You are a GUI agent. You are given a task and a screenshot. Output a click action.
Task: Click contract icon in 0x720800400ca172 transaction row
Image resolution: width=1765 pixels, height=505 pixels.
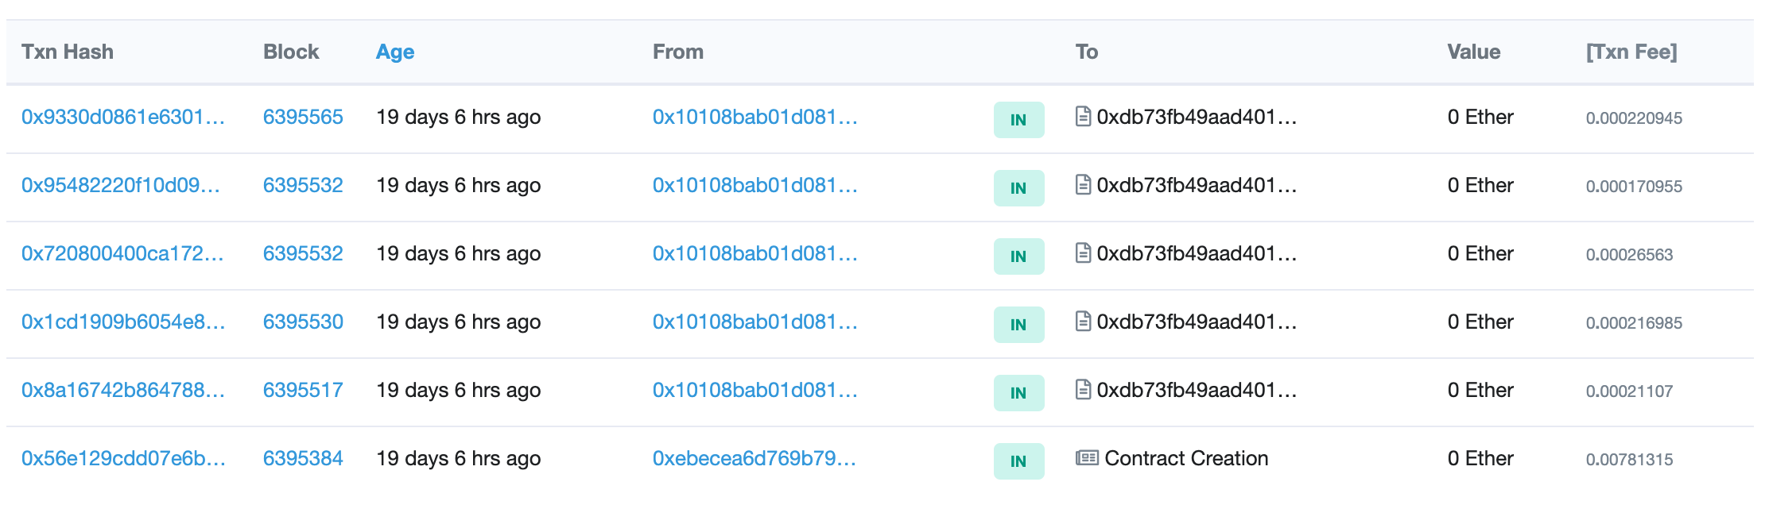1083,253
